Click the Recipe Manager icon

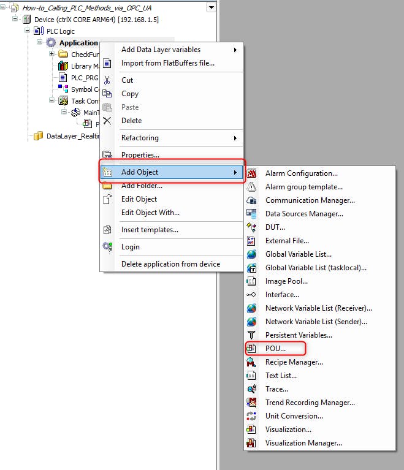tap(251, 362)
